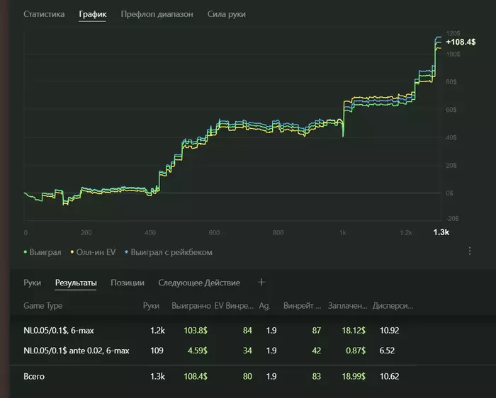Click the 100$ y-axis label

tap(453, 55)
